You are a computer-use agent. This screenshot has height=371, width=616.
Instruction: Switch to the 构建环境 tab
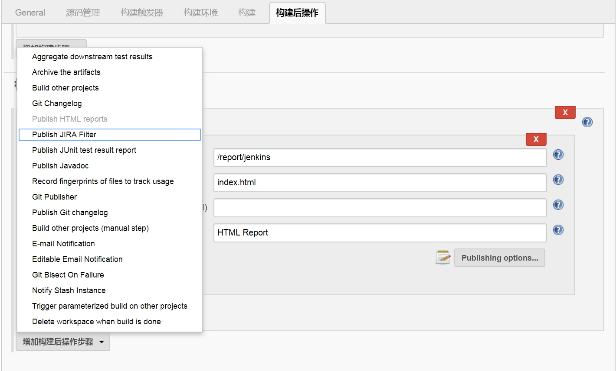pos(200,13)
